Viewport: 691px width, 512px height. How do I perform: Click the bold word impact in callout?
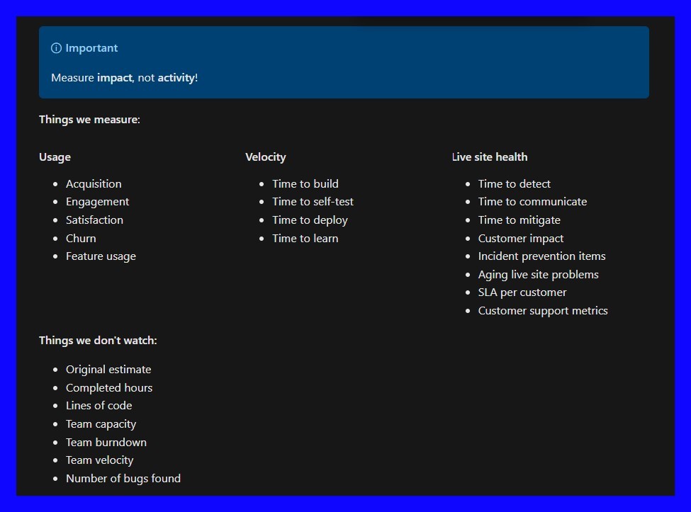tap(114, 78)
